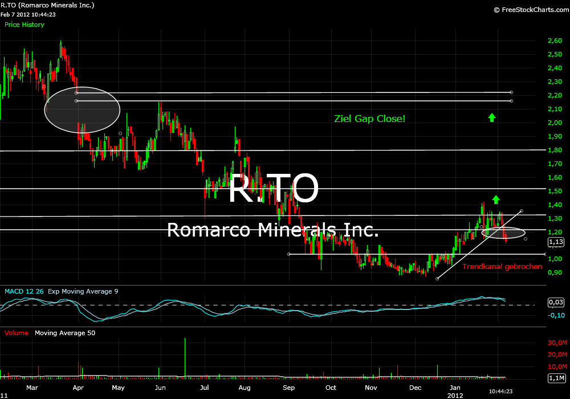Select the Price History label
The image size is (570, 399).
pos(25,25)
